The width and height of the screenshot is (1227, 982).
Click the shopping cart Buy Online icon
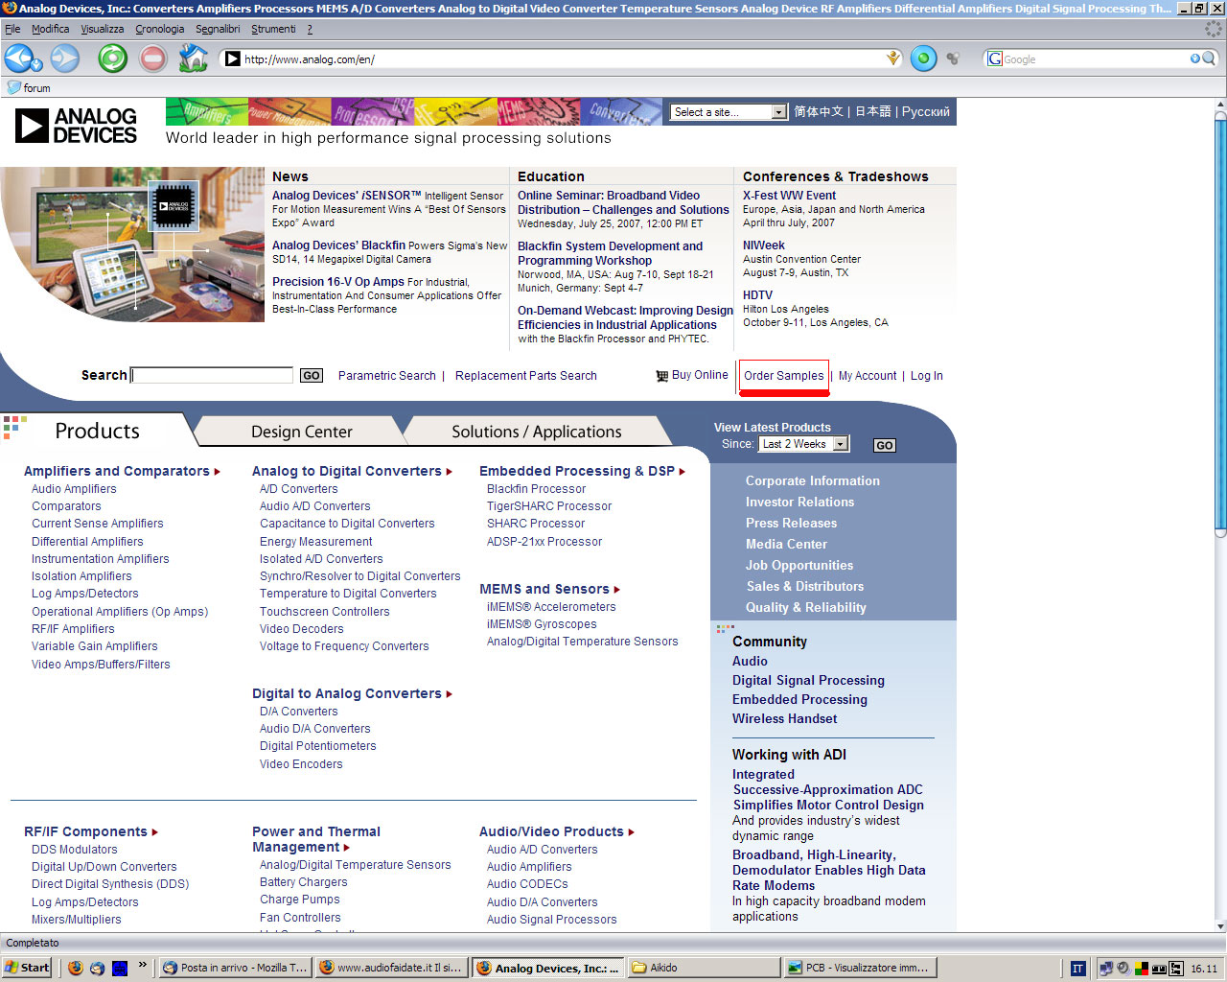[661, 376]
